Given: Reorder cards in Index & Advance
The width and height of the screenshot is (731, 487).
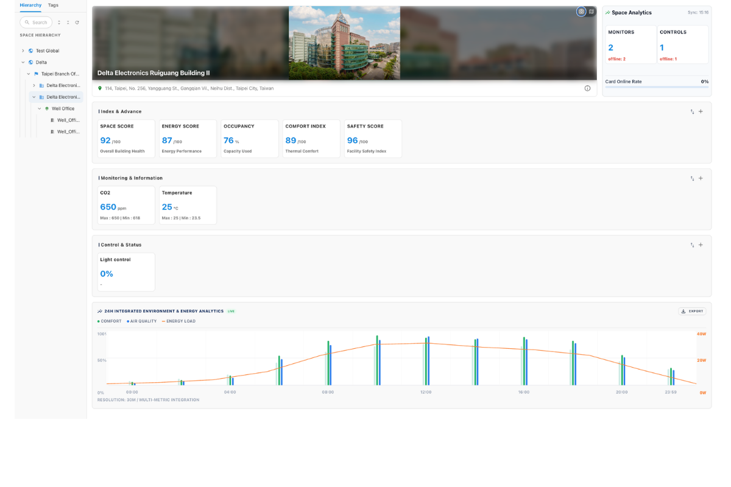Looking at the screenshot, I should [x=692, y=111].
